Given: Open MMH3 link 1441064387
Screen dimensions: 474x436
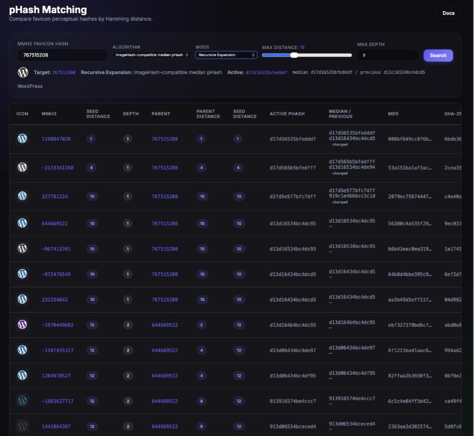Looking at the screenshot, I should 56,426.
